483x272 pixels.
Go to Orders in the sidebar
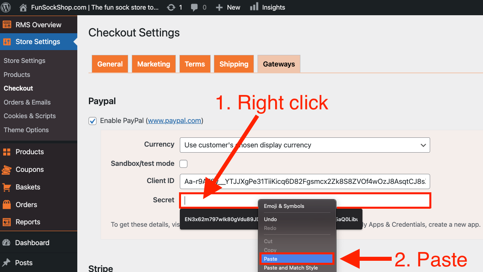tap(26, 205)
